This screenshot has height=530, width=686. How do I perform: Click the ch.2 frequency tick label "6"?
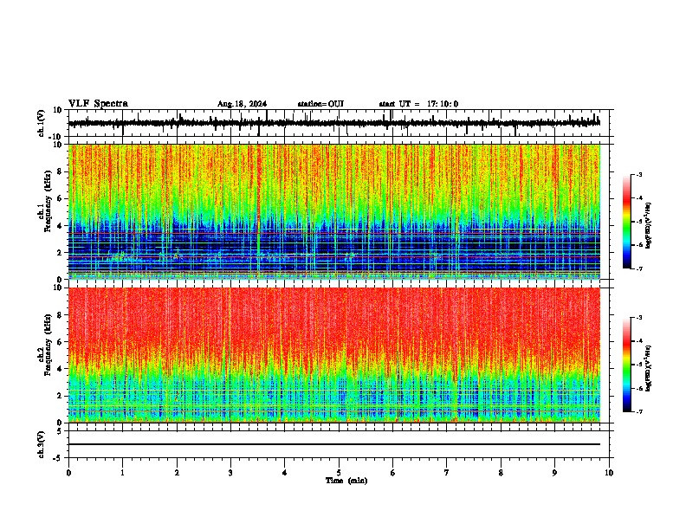click(60, 342)
